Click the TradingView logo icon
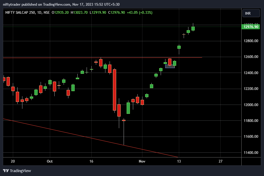Screen dimensions: 264x176 click(x=6, y=171)
